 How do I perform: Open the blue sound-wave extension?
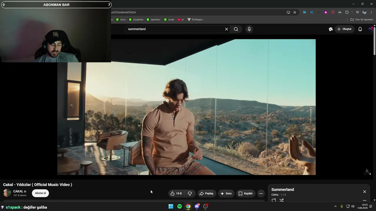pos(311,12)
